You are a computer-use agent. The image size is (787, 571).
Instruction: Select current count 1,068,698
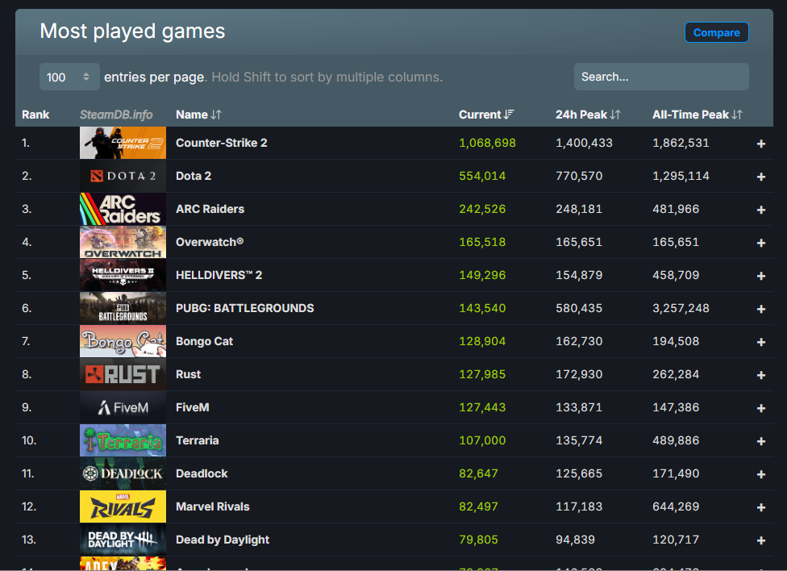(x=487, y=143)
